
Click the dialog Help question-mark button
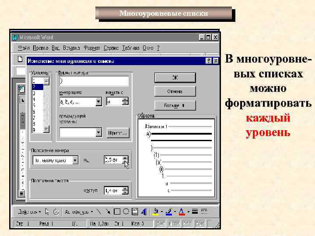[209, 61]
